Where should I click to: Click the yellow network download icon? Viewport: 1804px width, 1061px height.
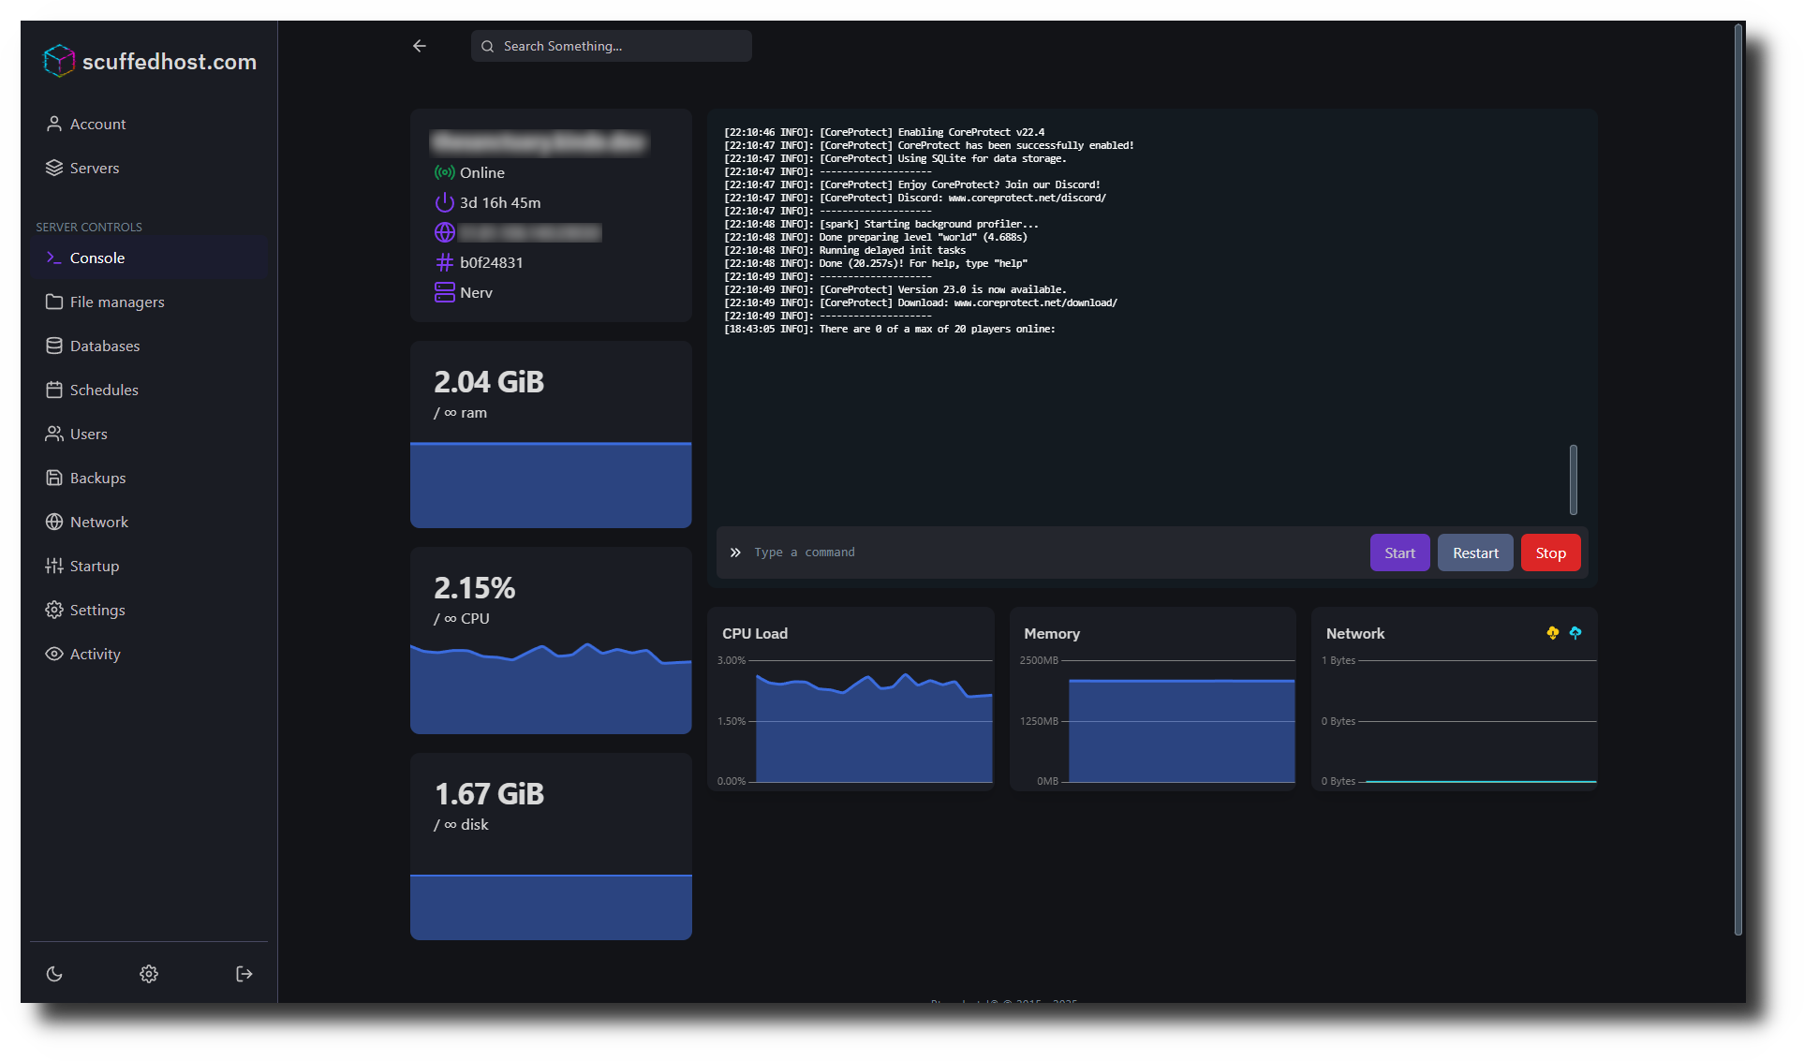click(x=1553, y=633)
